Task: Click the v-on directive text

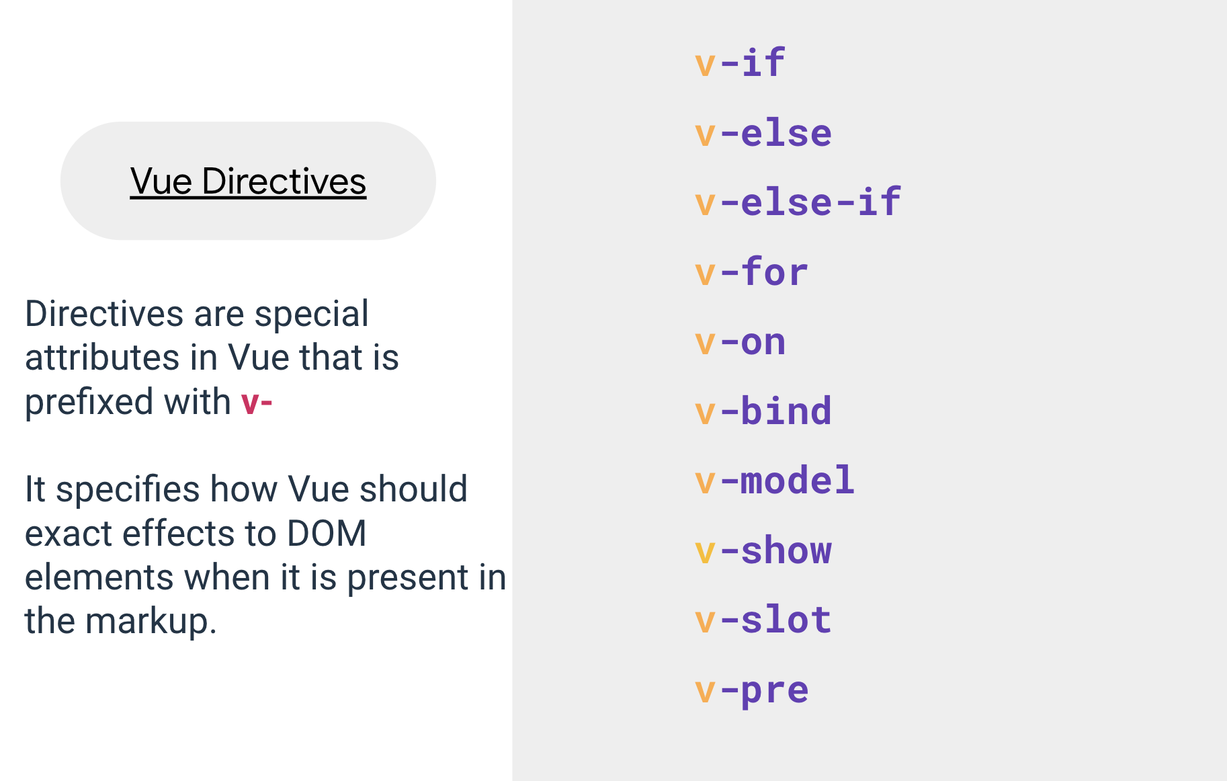Action: 740,342
